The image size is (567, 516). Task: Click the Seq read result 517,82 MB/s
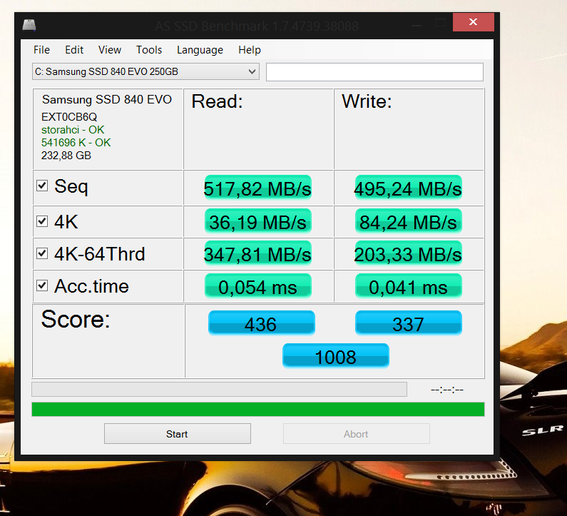(257, 188)
